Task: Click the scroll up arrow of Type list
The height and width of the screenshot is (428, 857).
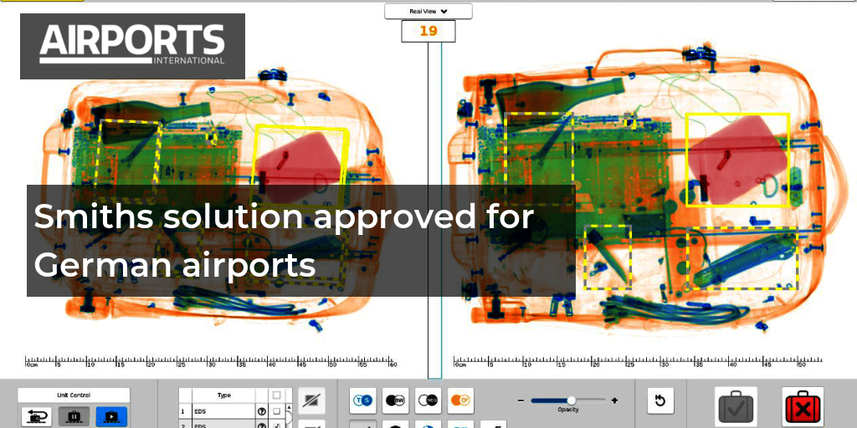Action: coord(290,409)
